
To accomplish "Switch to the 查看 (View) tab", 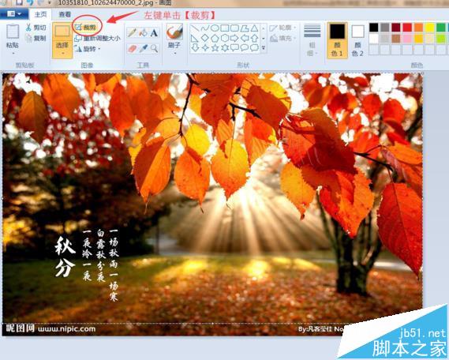I will pos(65,14).
